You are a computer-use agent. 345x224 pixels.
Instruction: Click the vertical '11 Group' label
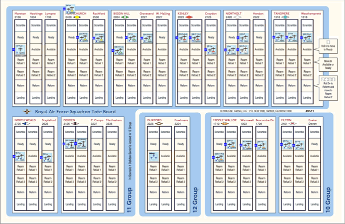129,200
